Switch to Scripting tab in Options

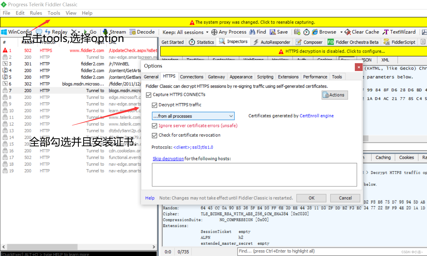click(x=265, y=77)
